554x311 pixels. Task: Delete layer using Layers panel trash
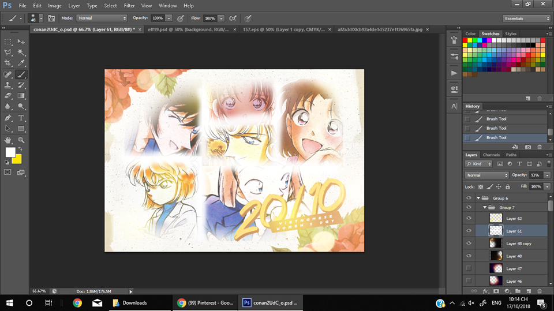coord(540,291)
